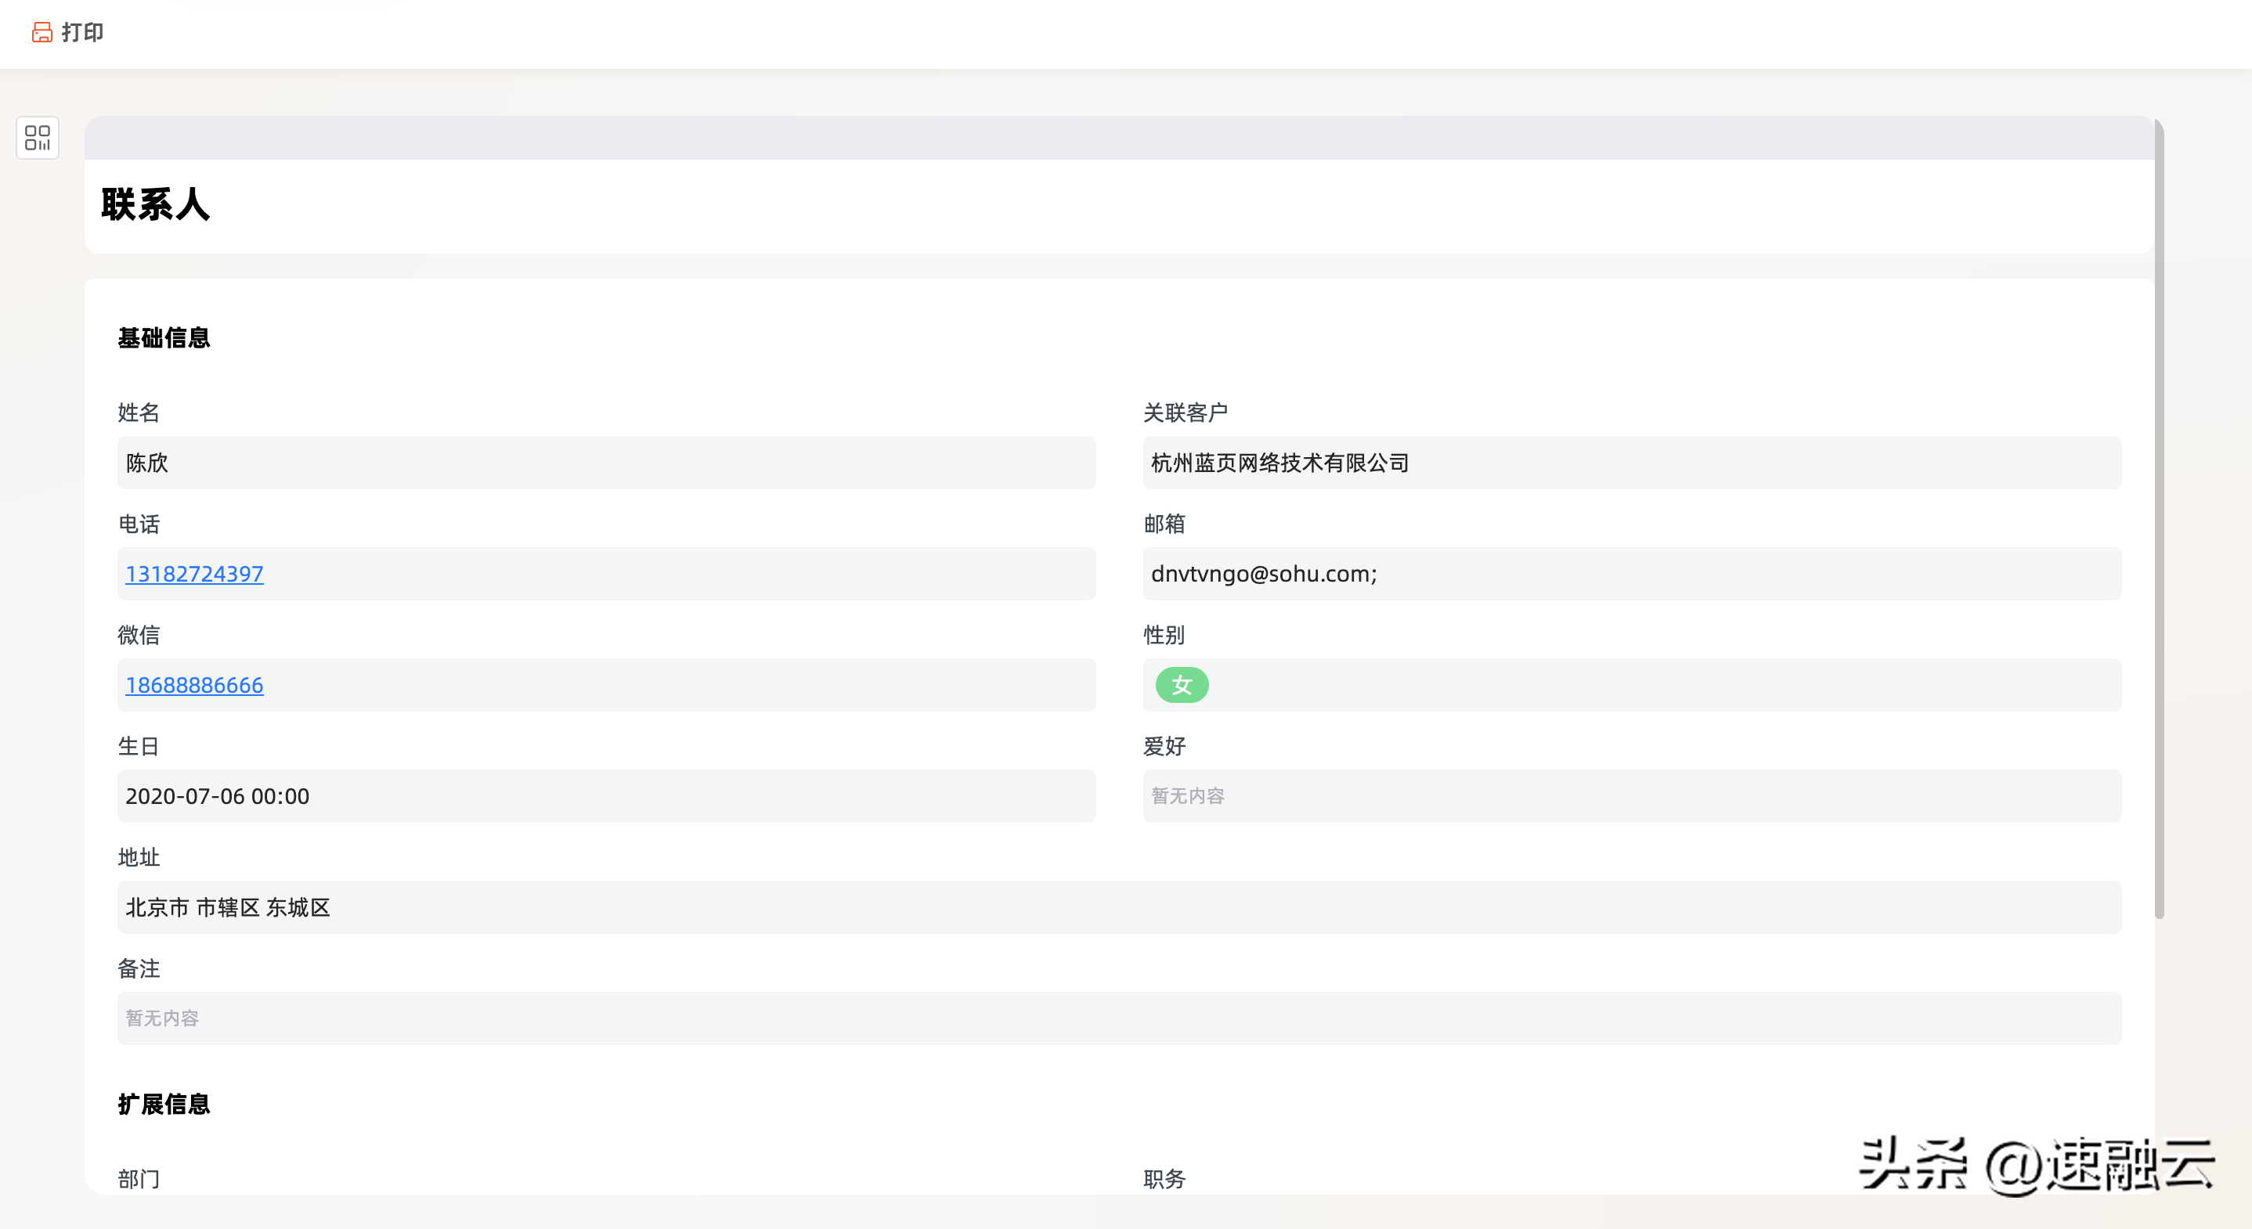
Task: Click the 扩展信息 section heading
Action: pos(164,1104)
